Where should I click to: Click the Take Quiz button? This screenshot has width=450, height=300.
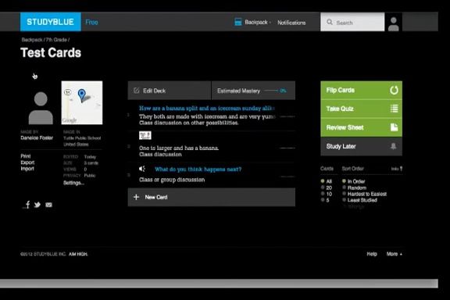coord(361,109)
